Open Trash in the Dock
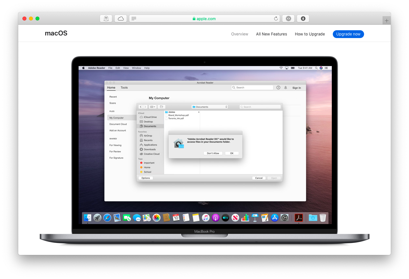This screenshot has width=409, height=279. click(323, 218)
